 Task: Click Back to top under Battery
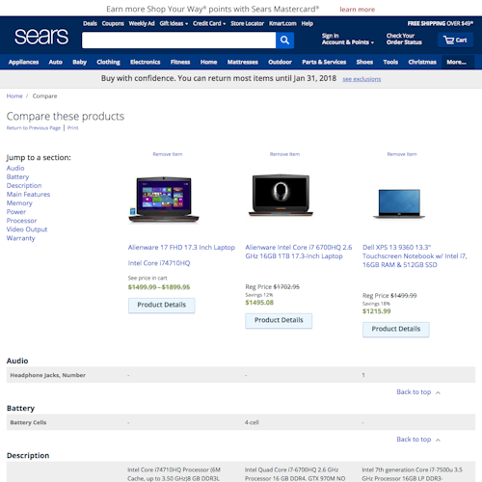(x=414, y=440)
